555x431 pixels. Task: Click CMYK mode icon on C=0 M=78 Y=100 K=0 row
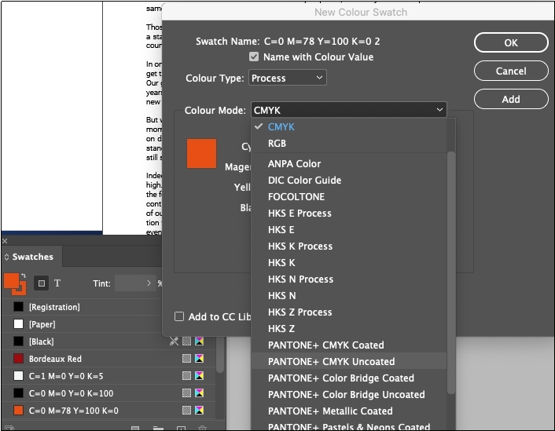tap(199, 410)
